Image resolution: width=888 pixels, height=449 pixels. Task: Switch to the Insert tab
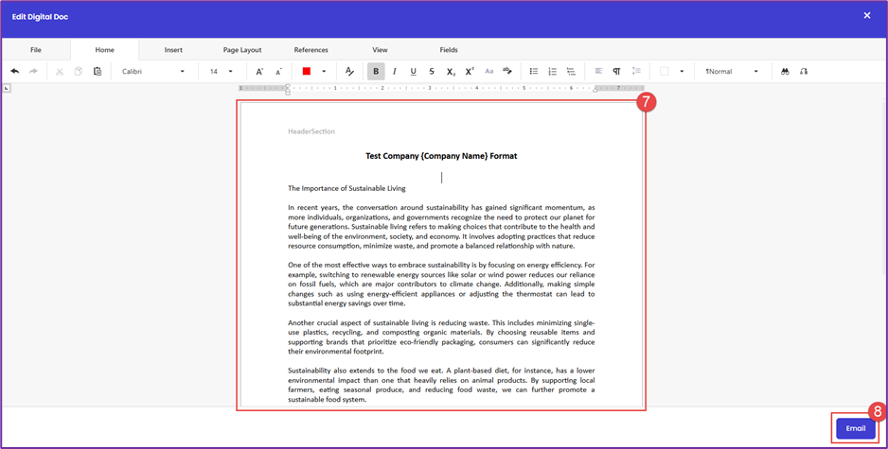coord(173,50)
